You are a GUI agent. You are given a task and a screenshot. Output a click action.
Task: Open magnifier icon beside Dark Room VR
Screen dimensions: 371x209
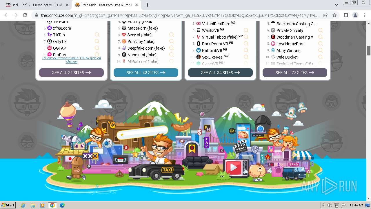pos(246,44)
